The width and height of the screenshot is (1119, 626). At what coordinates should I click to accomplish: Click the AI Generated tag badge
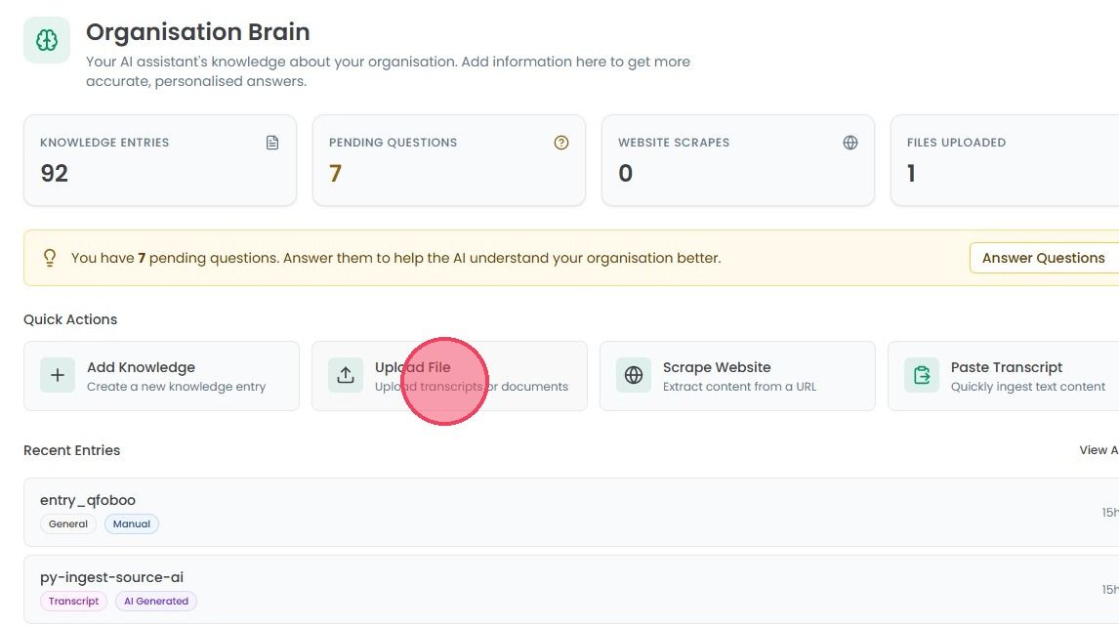click(x=156, y=601)
